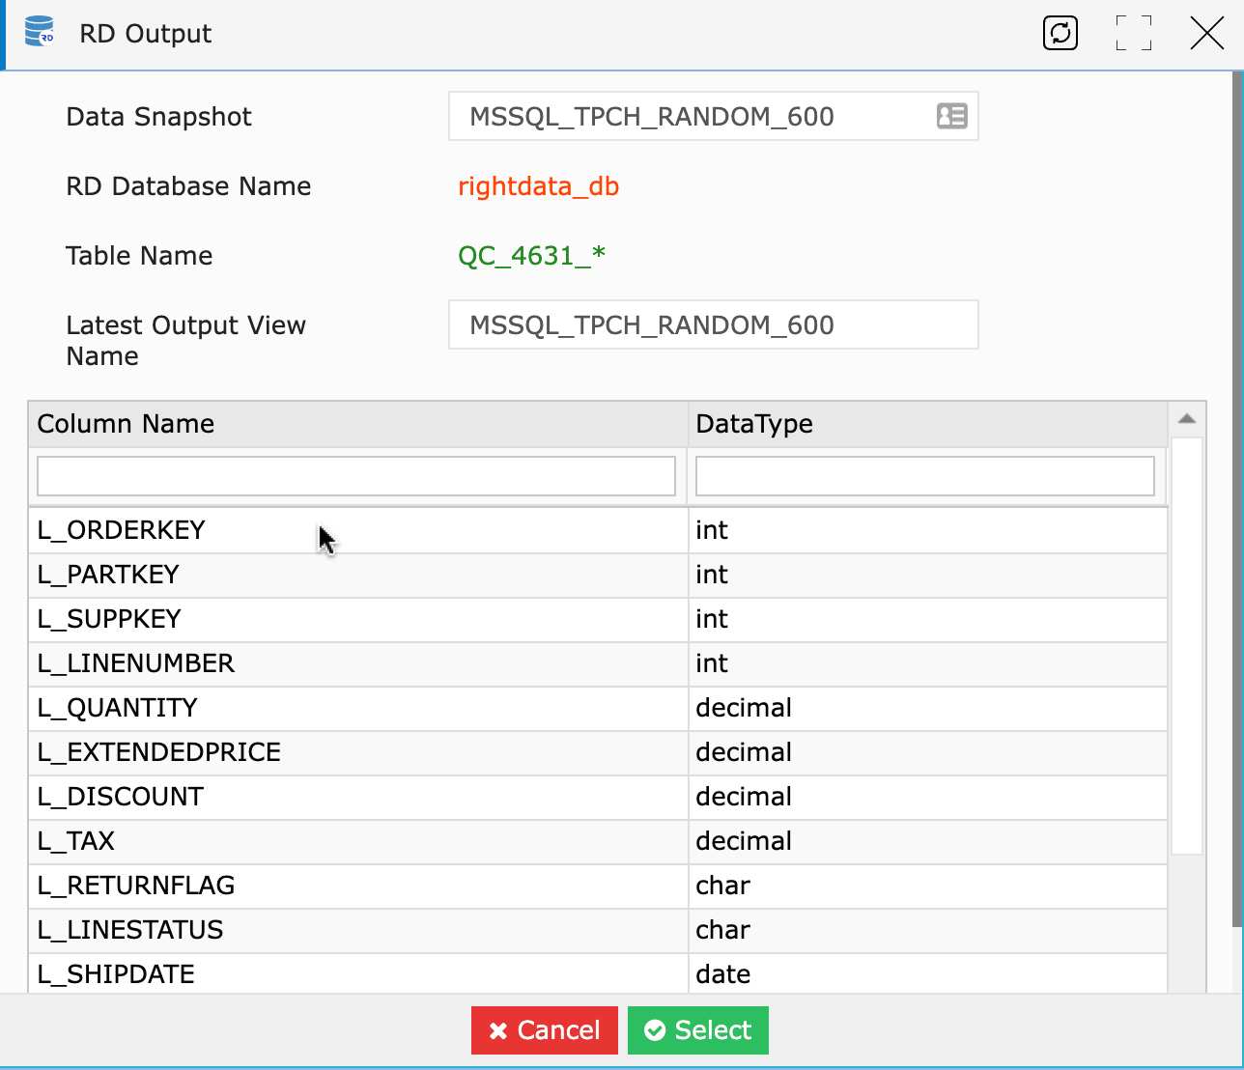Click the scrollbar up arrow on the column list

click(1187, 419)
